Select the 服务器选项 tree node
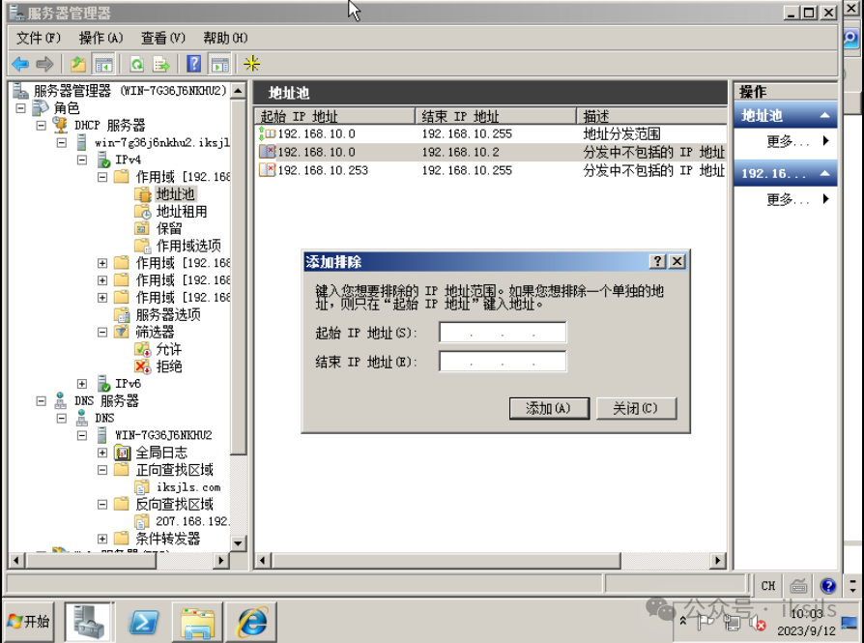 click(168, 315)
